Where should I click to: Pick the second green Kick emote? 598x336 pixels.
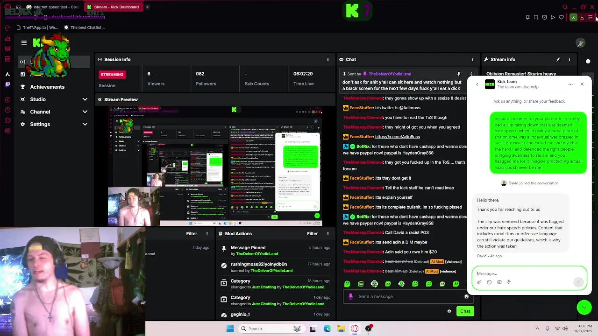(361, 284)
